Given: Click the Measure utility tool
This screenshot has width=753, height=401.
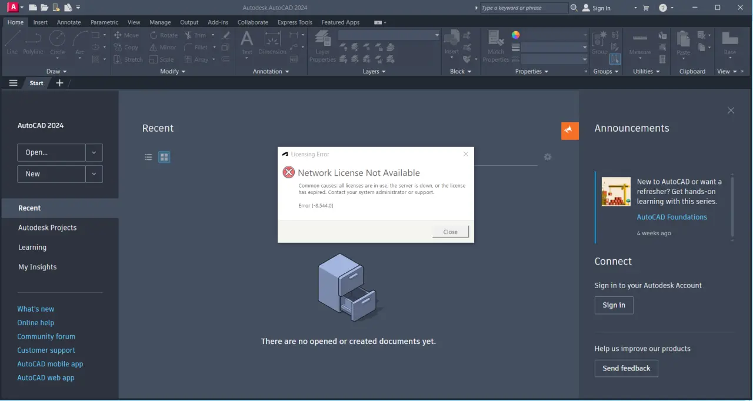Looking at the screenshot, I should click(640, 42).
